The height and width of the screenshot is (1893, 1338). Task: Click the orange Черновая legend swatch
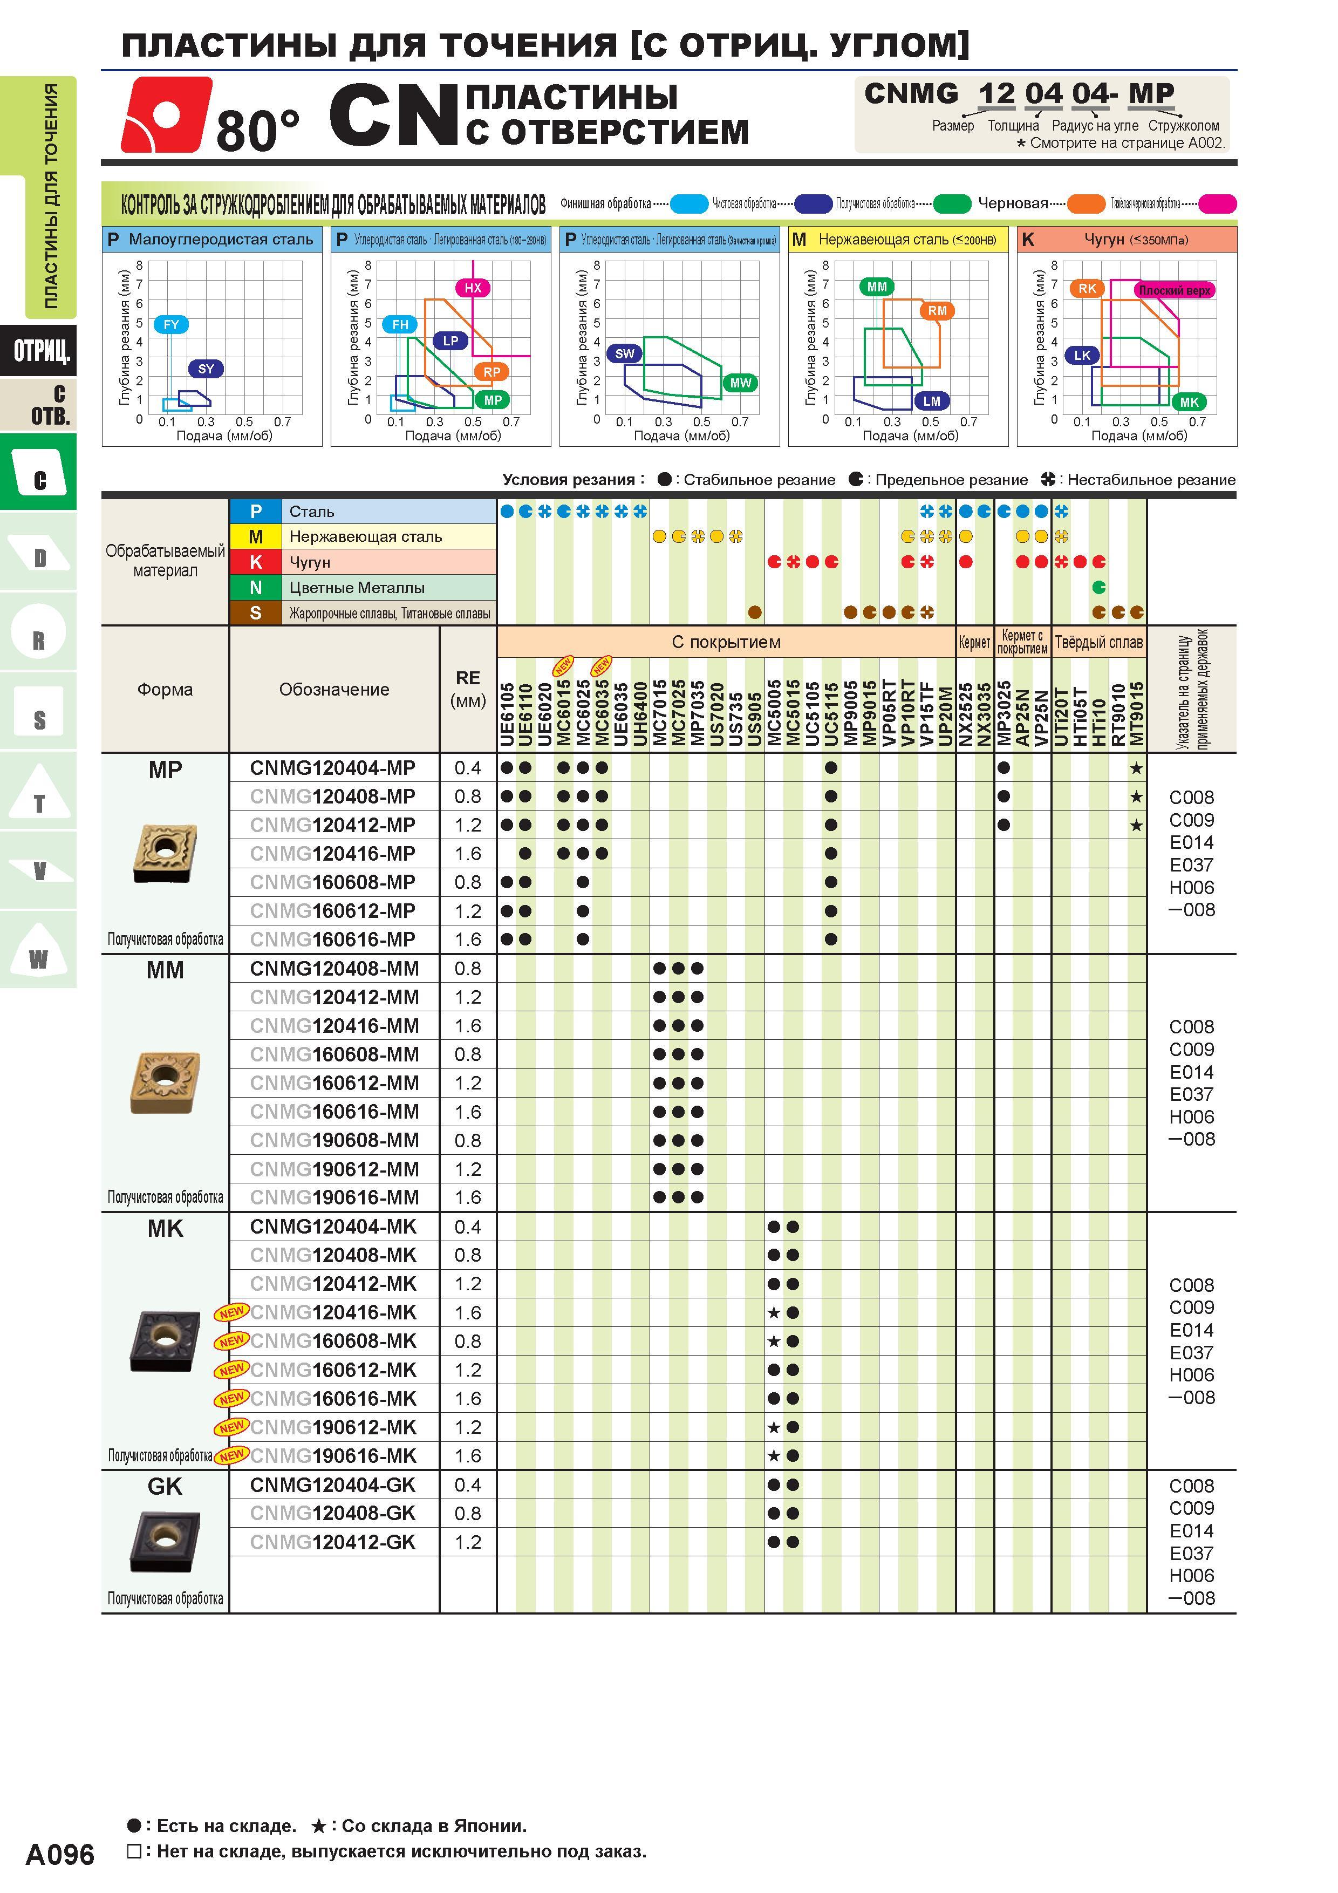pyautogui.click(x=1086, y=203)
